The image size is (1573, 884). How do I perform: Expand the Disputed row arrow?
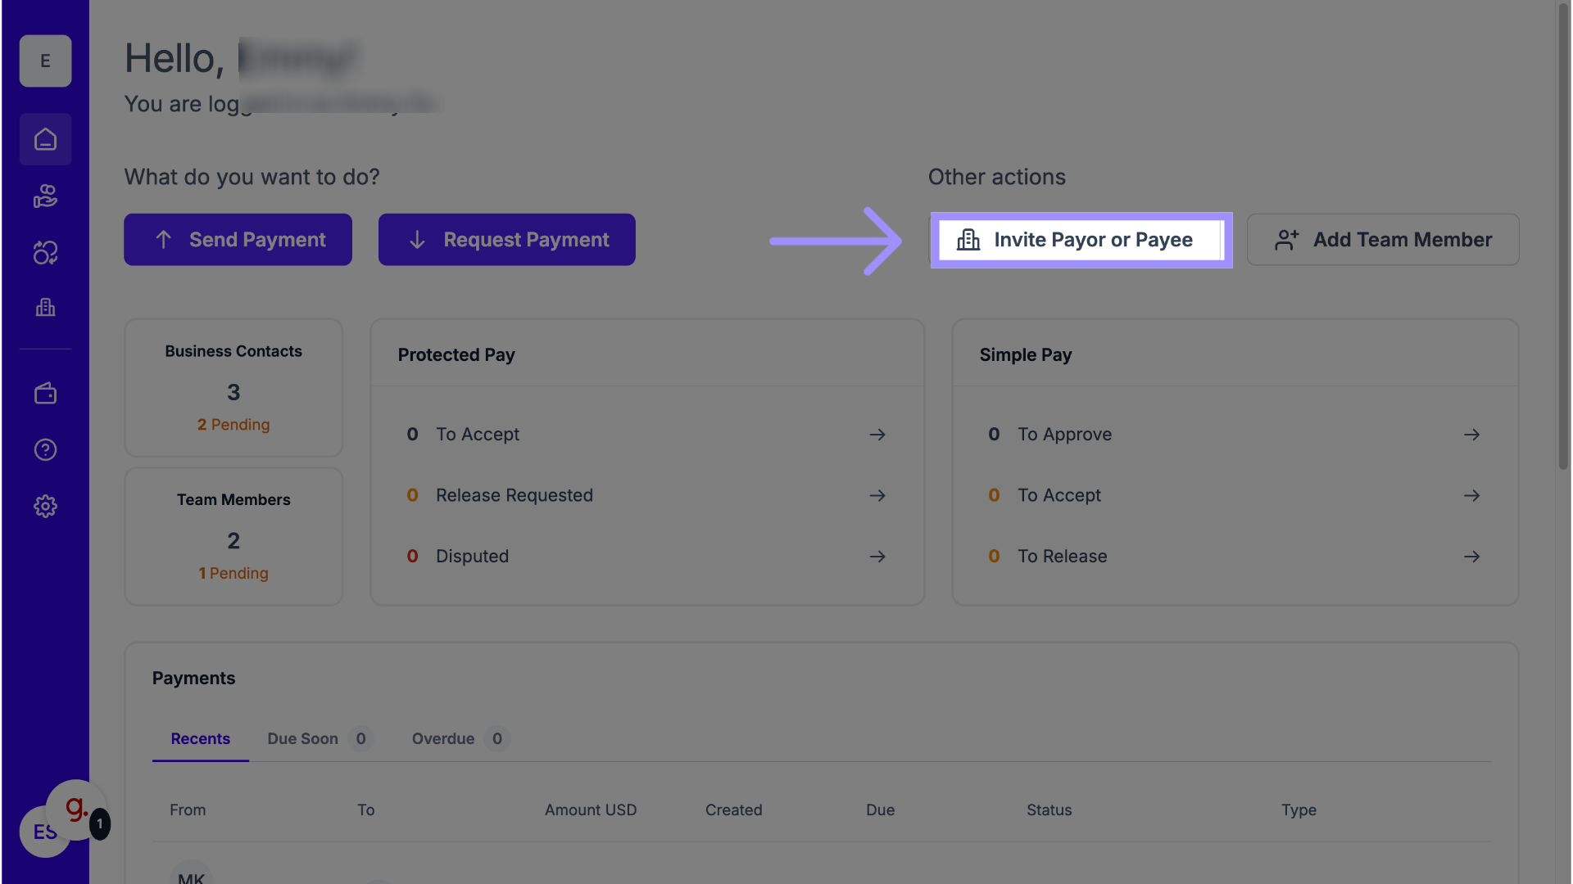coord(877,557)
